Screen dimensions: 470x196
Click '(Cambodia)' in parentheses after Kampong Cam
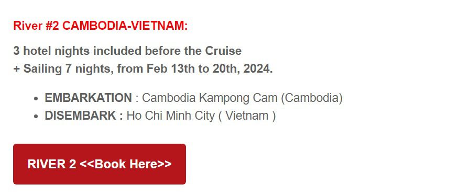[x=312, y=98]
